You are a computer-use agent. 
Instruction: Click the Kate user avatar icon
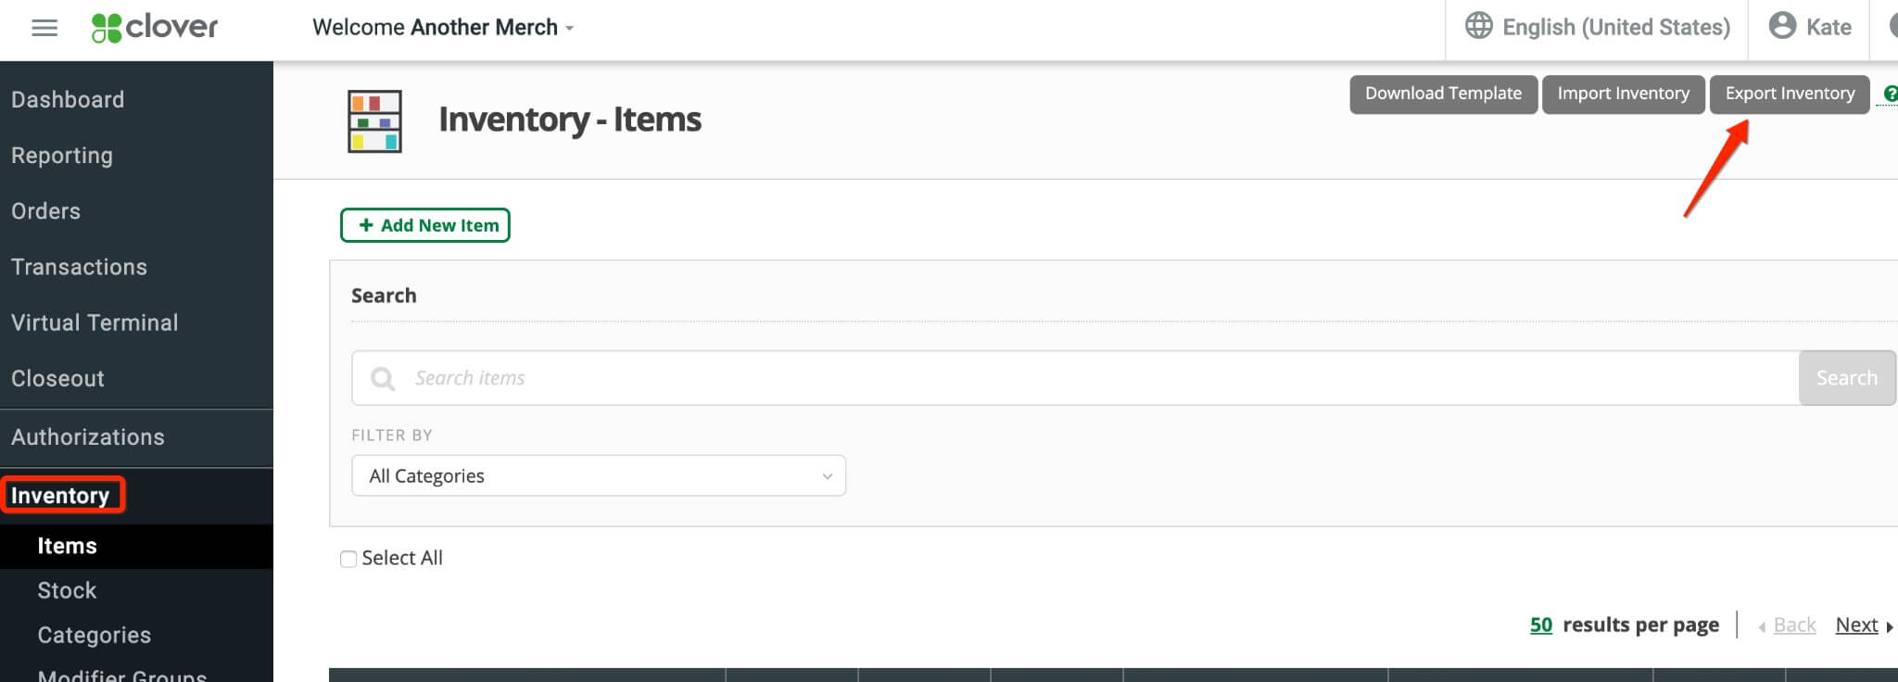pos(1781,26)
